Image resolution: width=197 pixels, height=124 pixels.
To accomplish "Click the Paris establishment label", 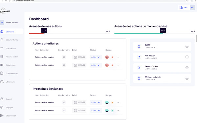I will click(186, 8).
